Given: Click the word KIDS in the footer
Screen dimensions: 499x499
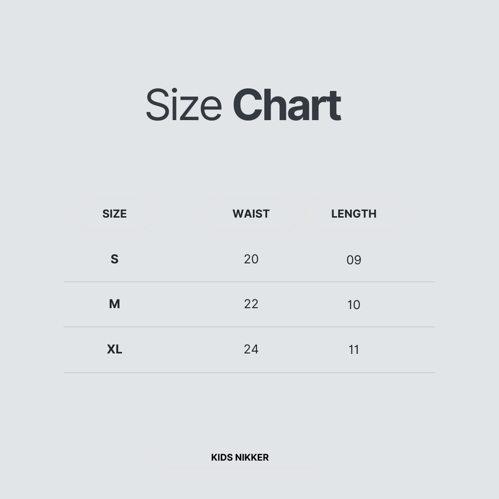Looking at the screenshot, I should point(222,458).
